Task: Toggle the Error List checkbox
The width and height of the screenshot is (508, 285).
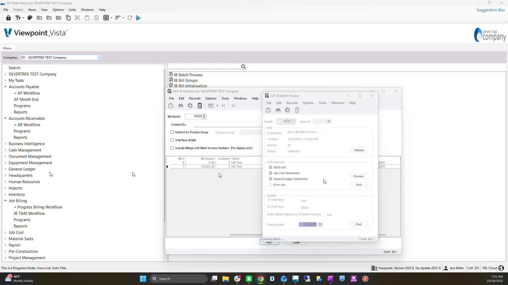Action: [271, 184]
